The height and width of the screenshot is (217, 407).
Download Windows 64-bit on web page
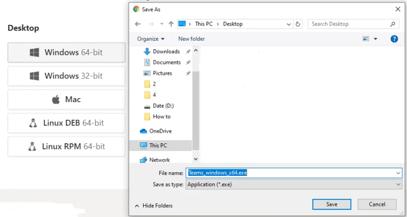(67, 52)
